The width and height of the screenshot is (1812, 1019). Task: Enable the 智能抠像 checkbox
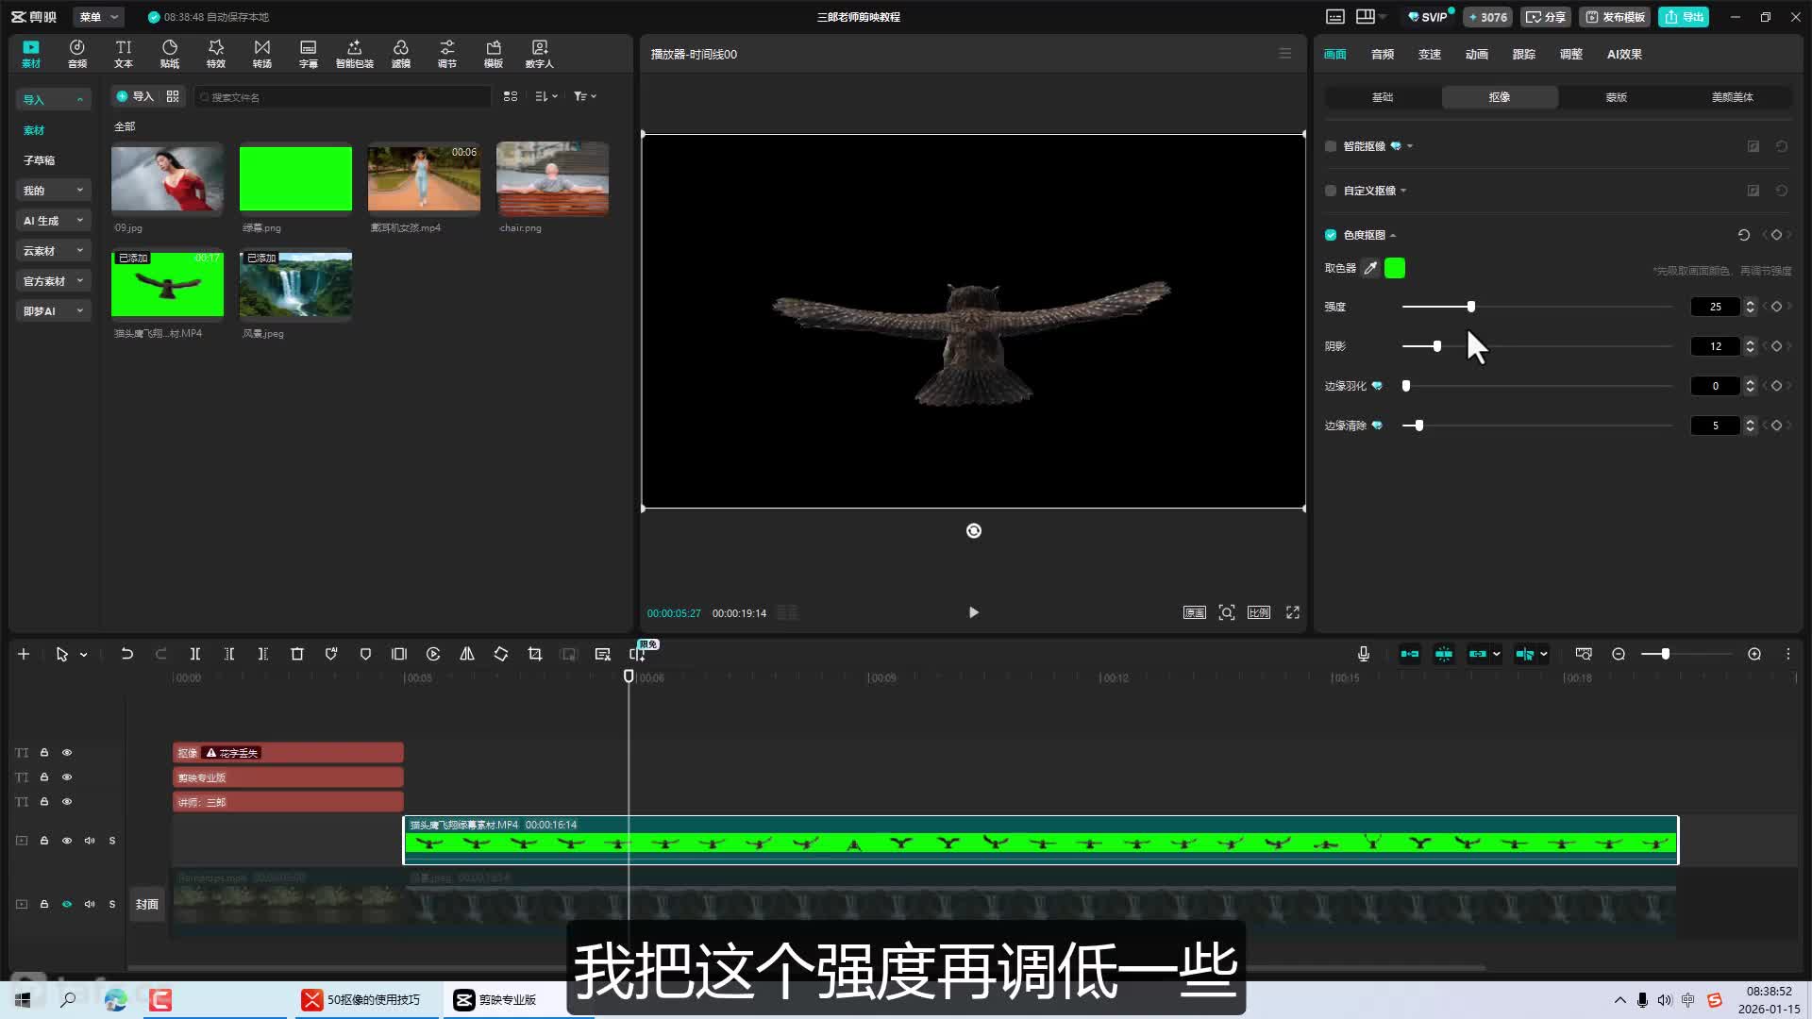click(1331, 146)
